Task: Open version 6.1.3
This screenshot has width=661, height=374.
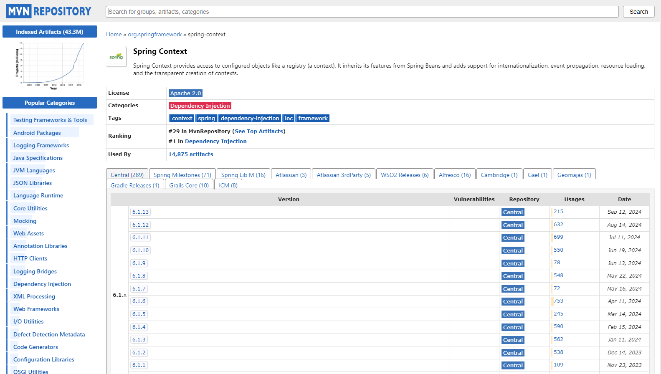Action: pos(139,340)
